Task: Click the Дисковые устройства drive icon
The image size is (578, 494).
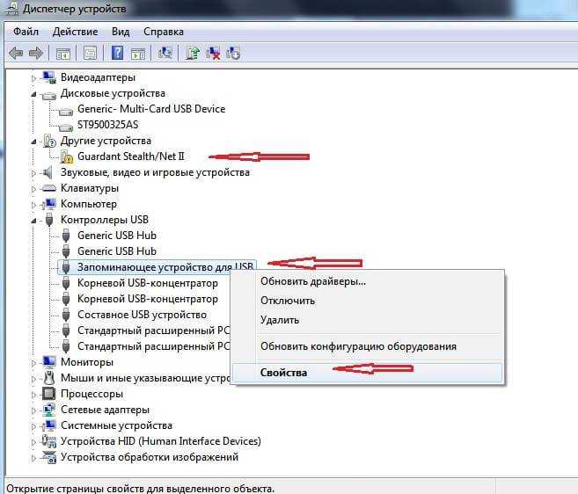Action: [x=48, y=96]
